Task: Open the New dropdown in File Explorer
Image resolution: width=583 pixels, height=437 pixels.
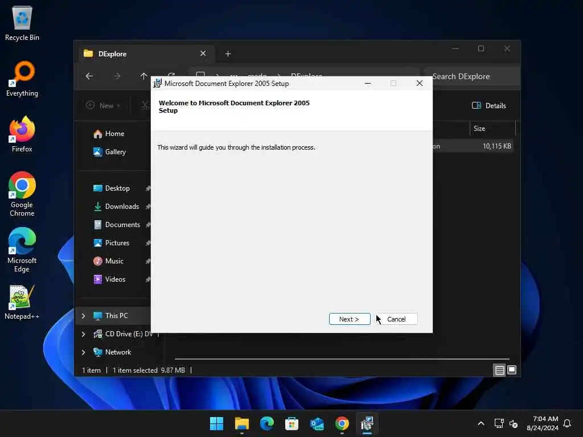Action: point(103,105)
